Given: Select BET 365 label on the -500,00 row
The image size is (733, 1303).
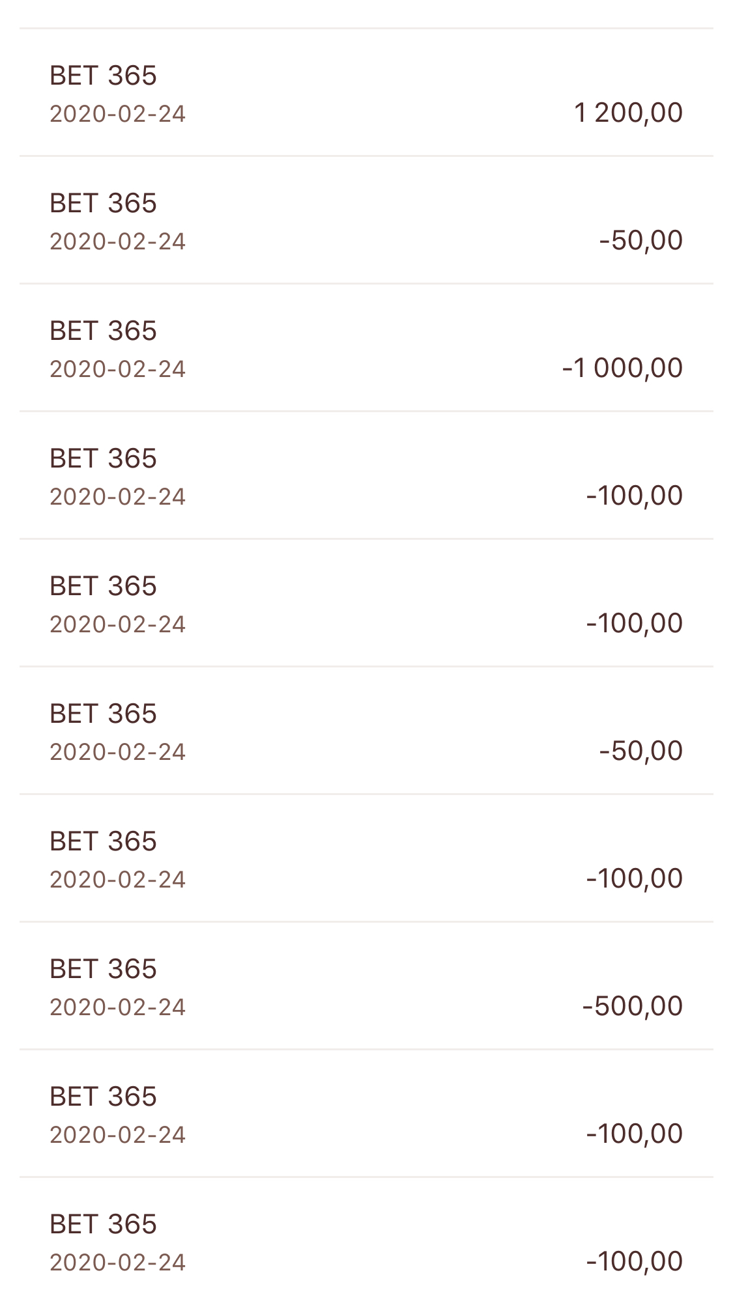Looking at the screenshot, I should pyautogui.click(x=103, y=969).
